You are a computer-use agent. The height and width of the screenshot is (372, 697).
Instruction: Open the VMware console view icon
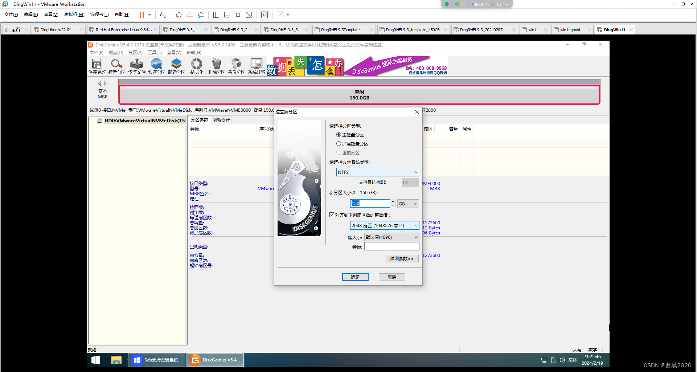[x=265, y=15]
